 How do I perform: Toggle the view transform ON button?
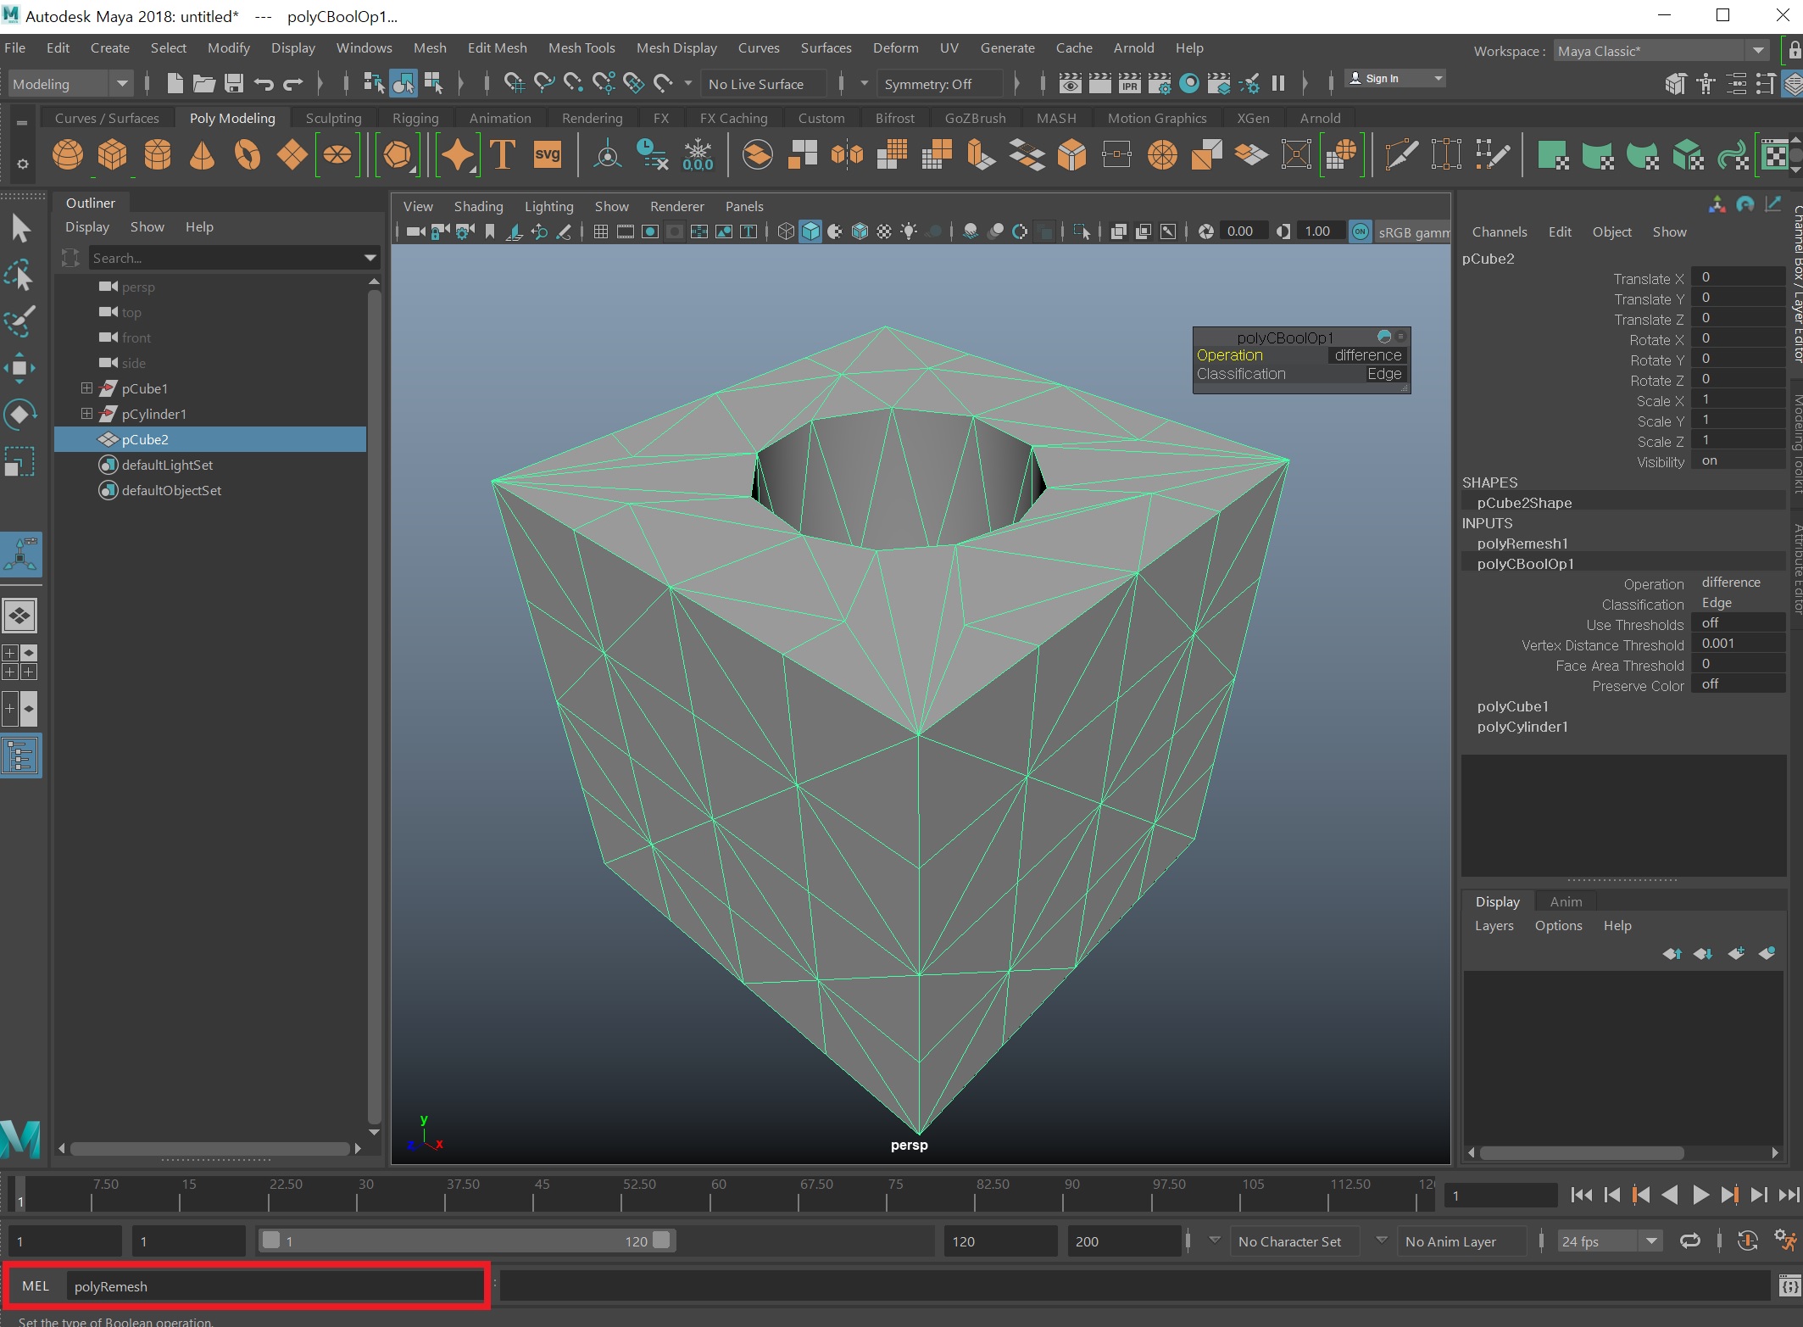click(x=1360, y=231)
